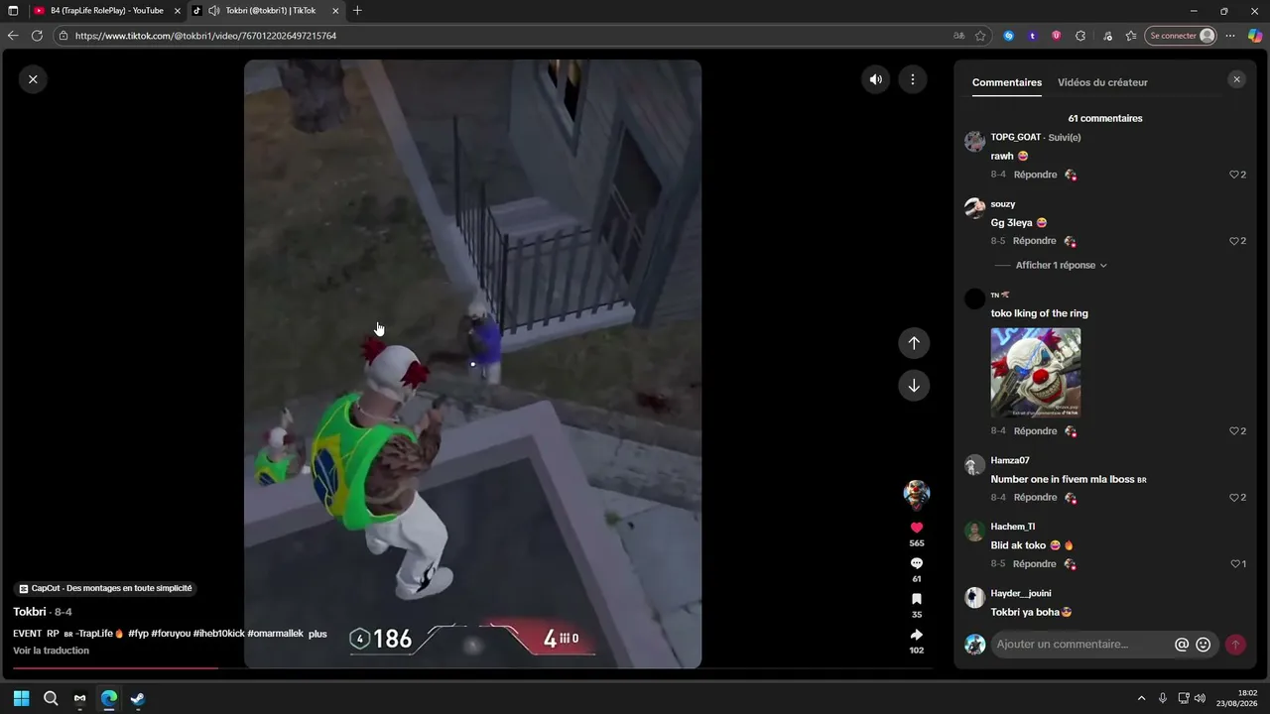Click the Microsoft Edge taskbar icon
1270x714 pixels.
(x=109, y=698)
